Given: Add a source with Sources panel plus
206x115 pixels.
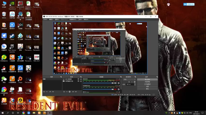Looking at the screenshot, I should pyautogui.click(x=64, y=92).
